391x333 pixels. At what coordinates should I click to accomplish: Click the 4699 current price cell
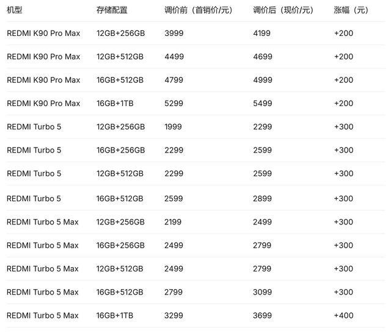pyautogui.click(x=261, y=57)
